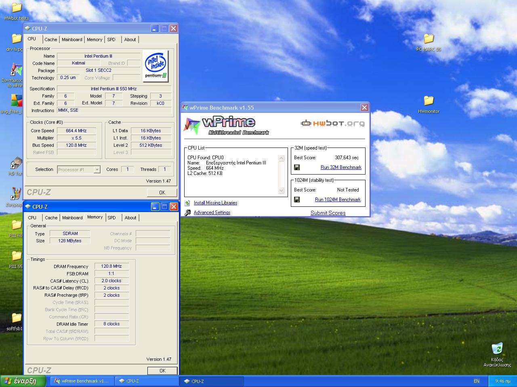Viewport: 517px width, 387px height.
Task: Click the second CPU-Z taskbar button
Action: pyautogui.click(x=212, y=381)
